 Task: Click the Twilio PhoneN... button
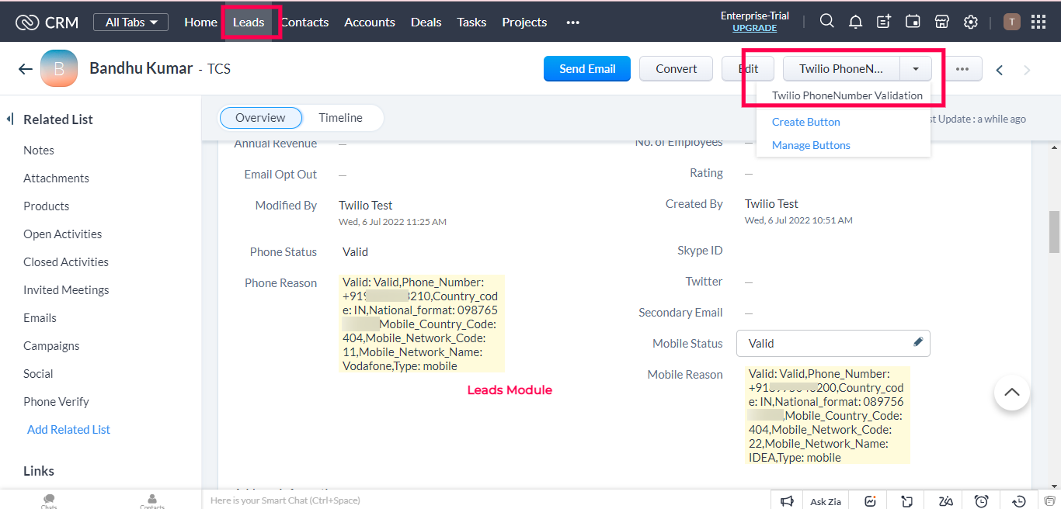coord(842,68)
